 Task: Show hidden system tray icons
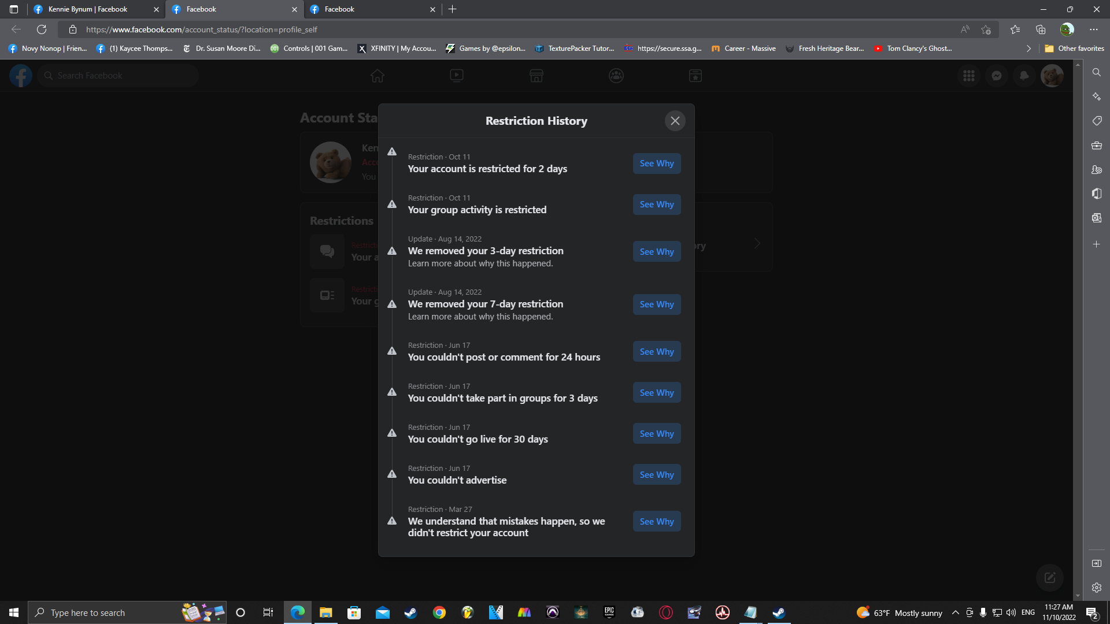pos(955,612)
